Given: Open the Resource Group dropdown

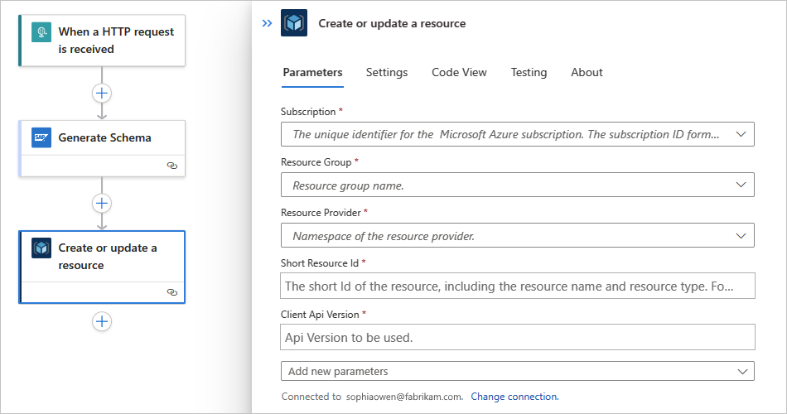Looking at the screenshot, I should coord(741,185).
